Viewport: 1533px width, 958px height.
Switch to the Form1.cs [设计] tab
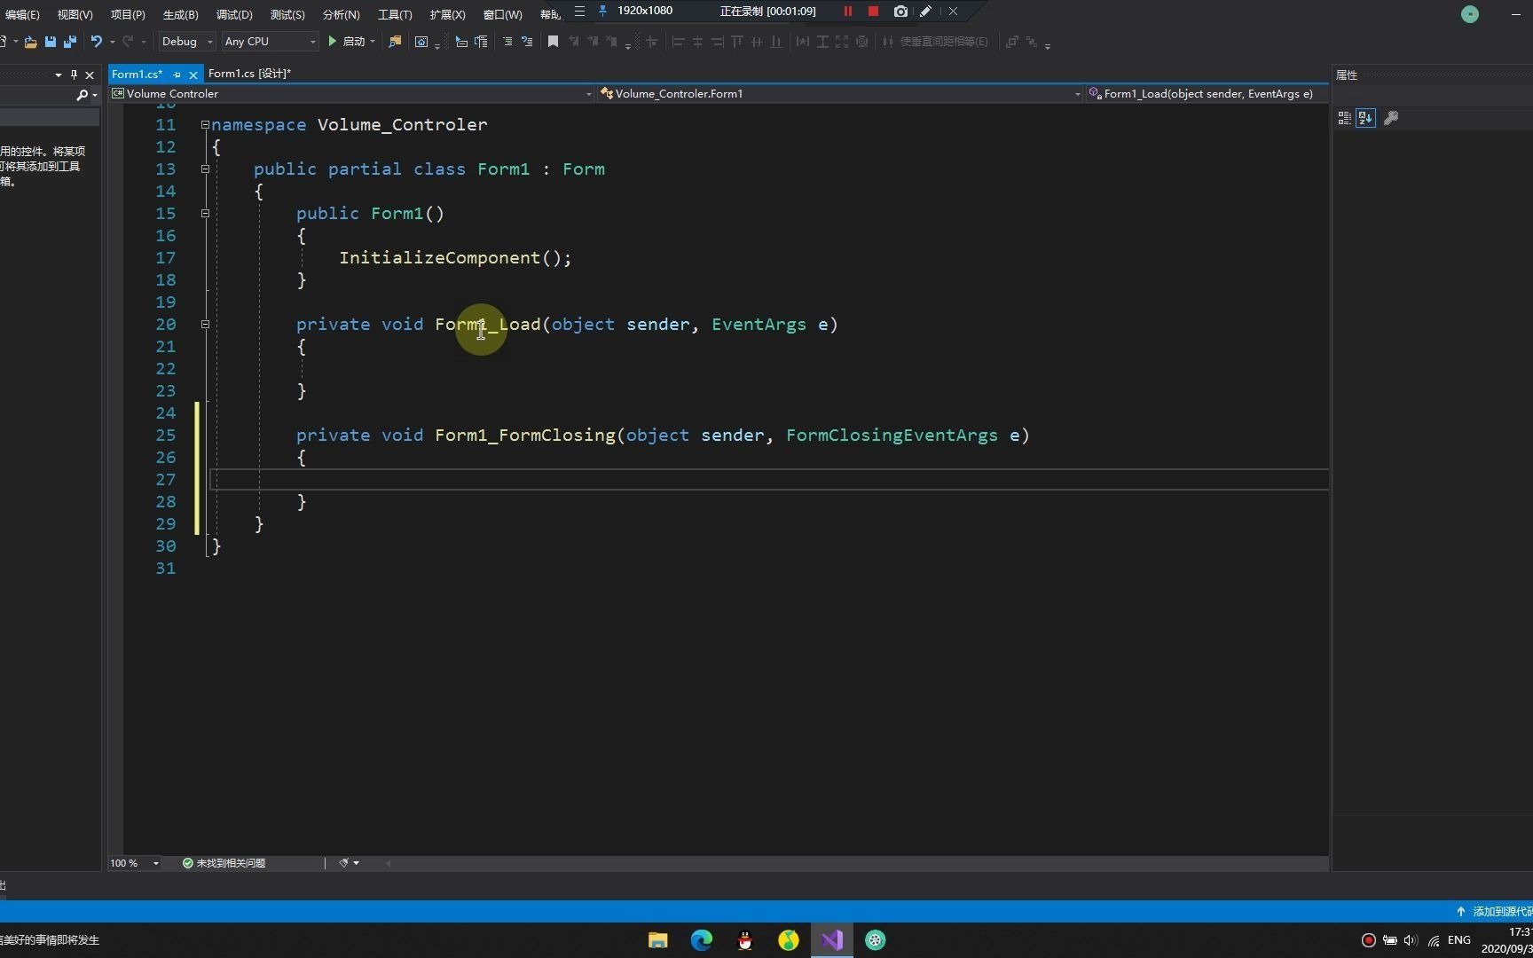pos(249,74)
